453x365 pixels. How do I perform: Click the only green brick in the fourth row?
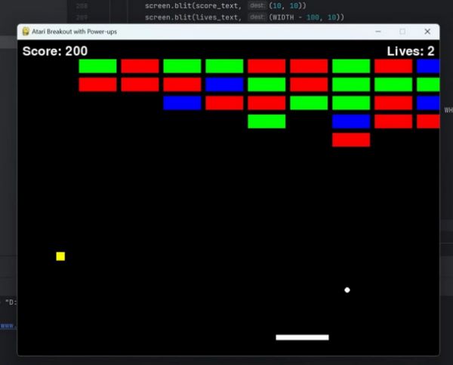pyautogui.click(x=267, y=121)
